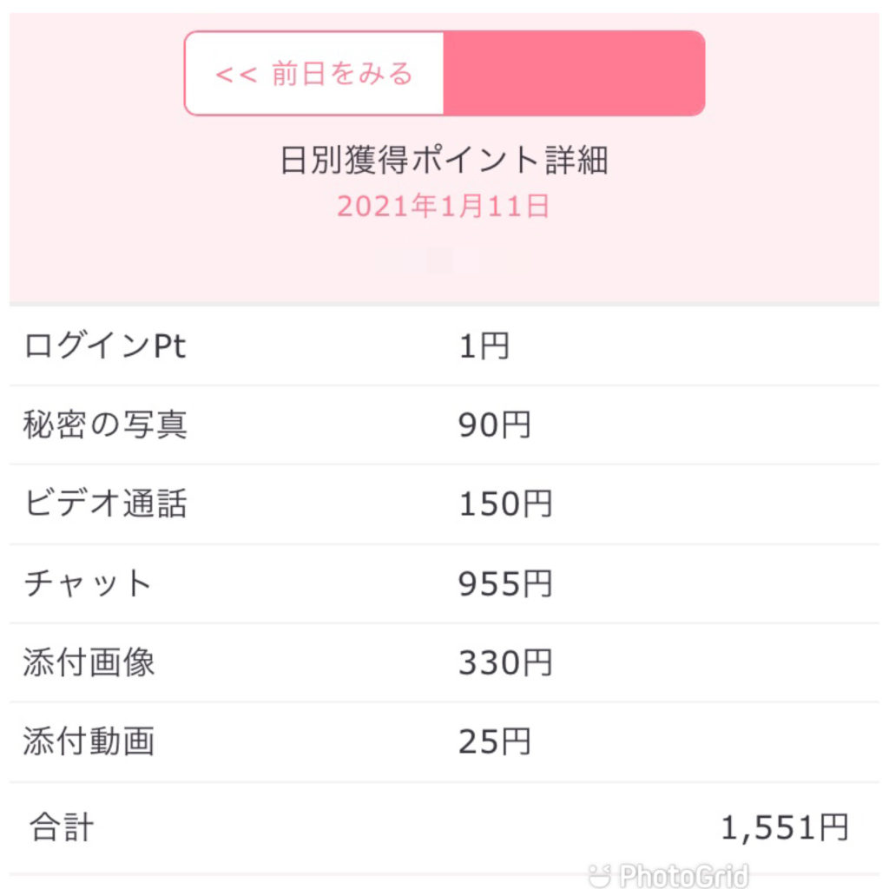Viewport: 889px width, 889px height.
Task: Select the ログインPt row label
Action: tap(105, 347)
